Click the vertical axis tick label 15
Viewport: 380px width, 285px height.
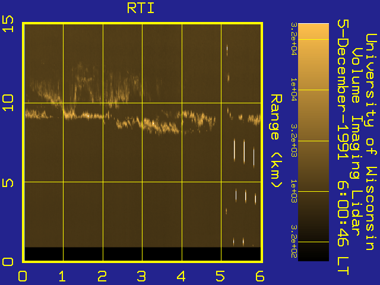[8, 24]
